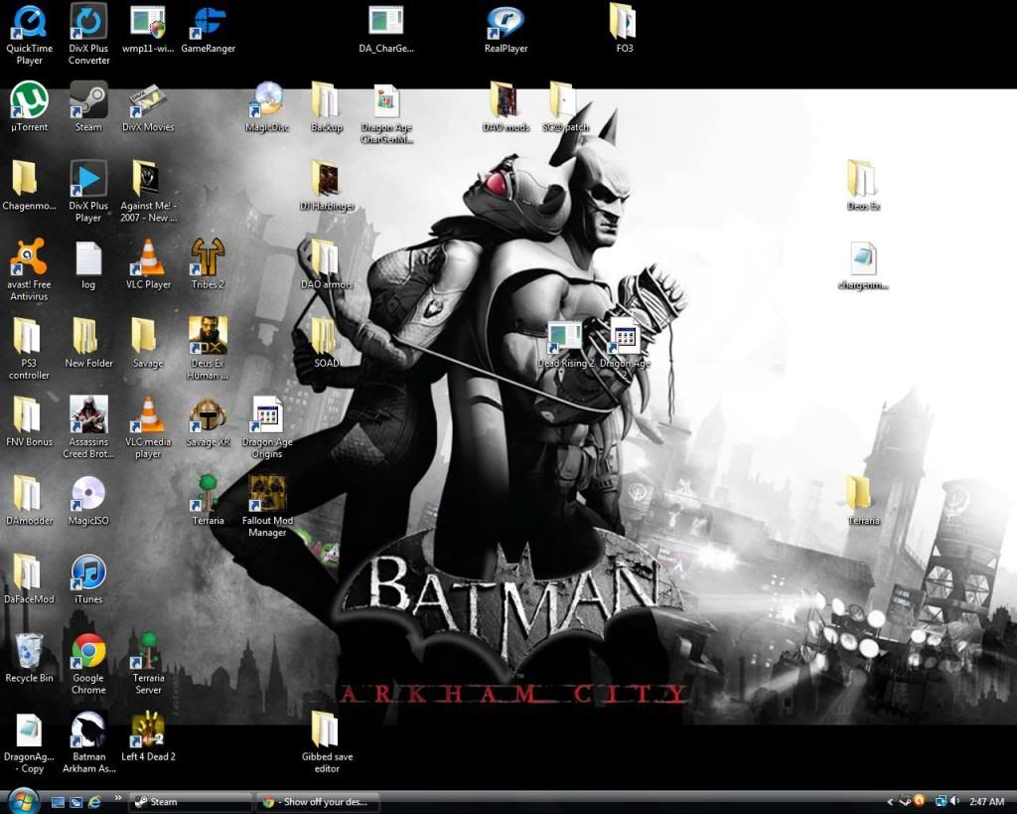Image resolution: width=1017 pixels, height=814 pixels.
Task: Select the iTunes shortcut icon
Action: tap(88, 573)
